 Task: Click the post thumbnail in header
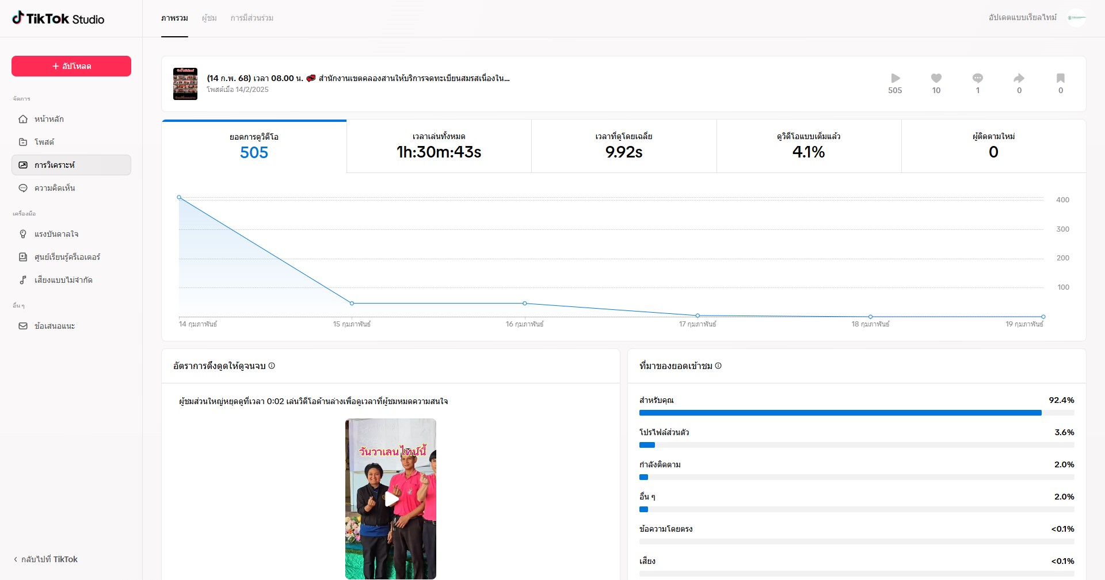[x=185, y=84]
